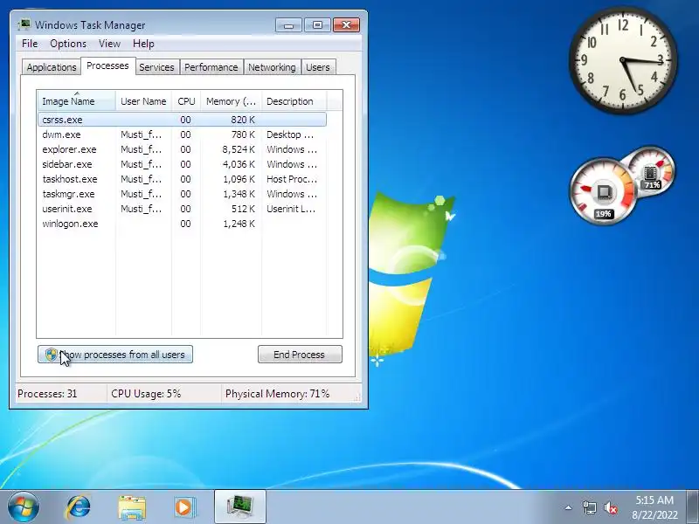Open Windows Explorer folder taskbar icon

(132, 507)
